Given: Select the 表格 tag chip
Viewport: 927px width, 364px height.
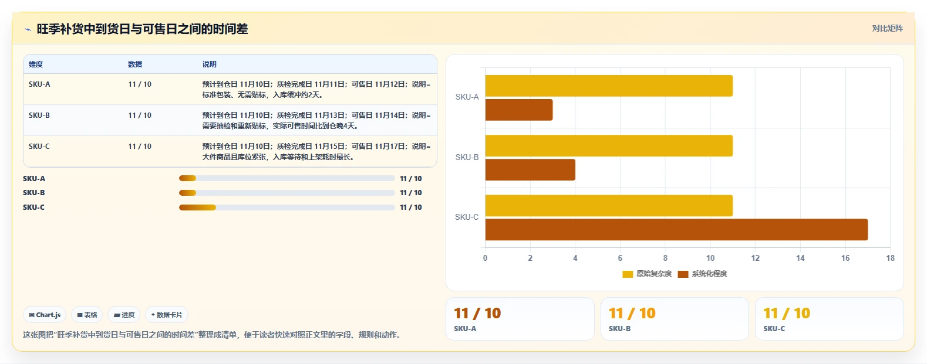Looking at the screenshot, I should tap(87, 315).
